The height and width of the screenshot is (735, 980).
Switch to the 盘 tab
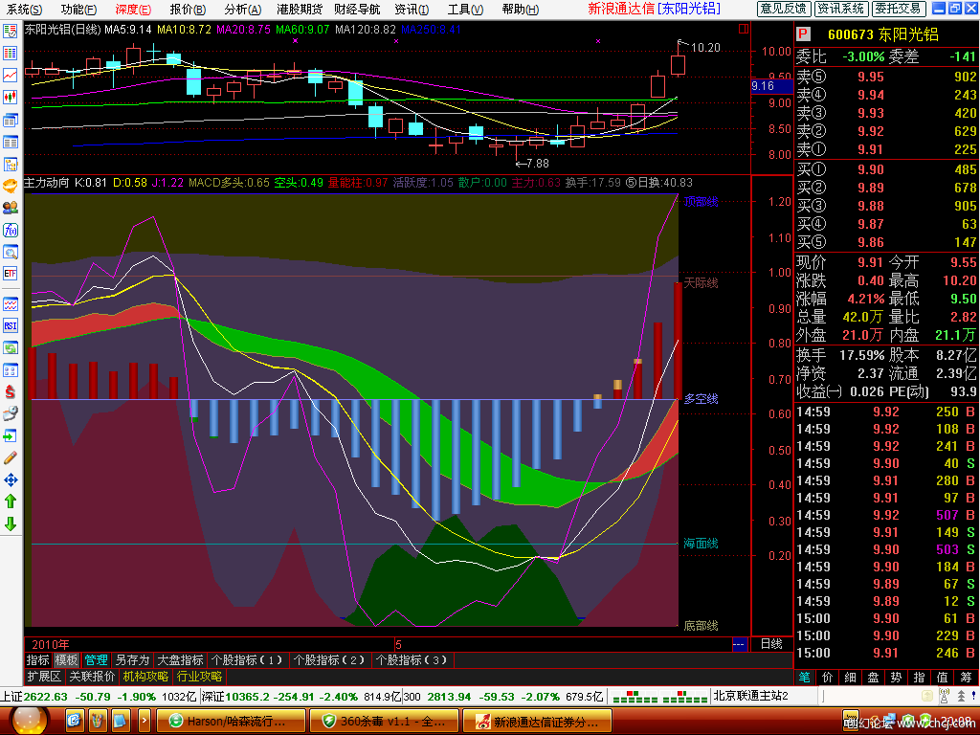(x=873, y=677)
